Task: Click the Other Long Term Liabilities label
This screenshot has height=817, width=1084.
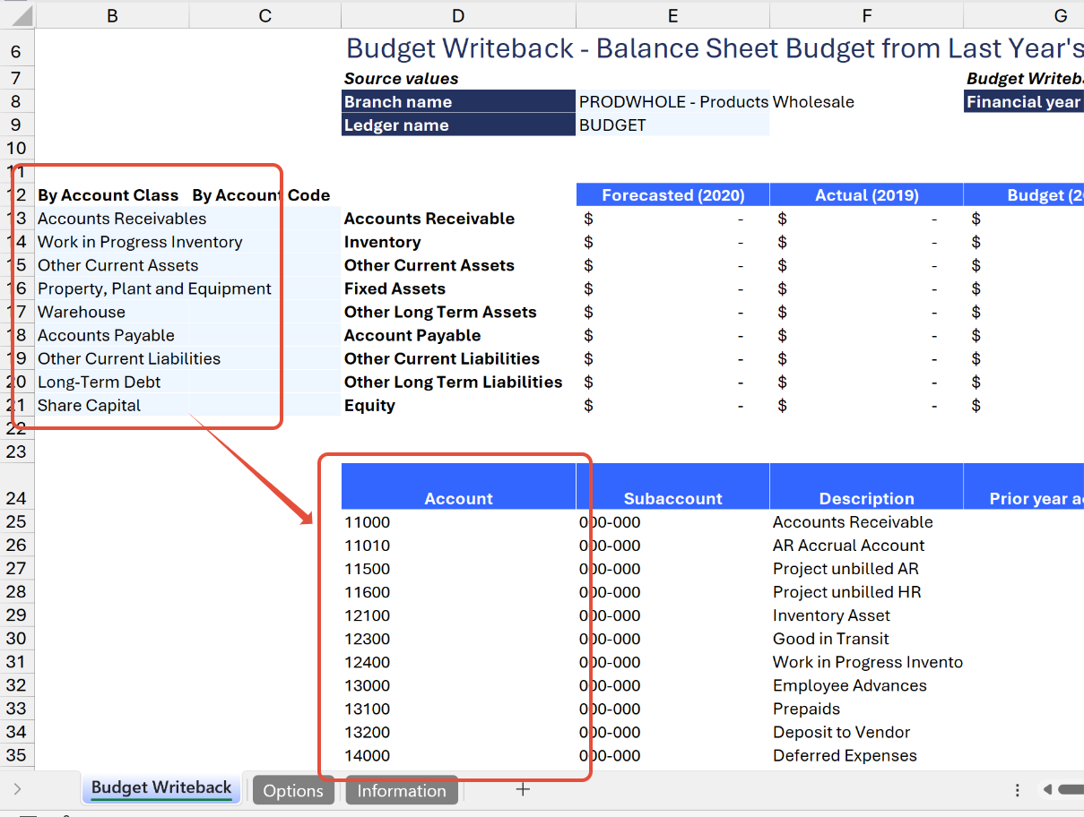Action: pos(453,382)
